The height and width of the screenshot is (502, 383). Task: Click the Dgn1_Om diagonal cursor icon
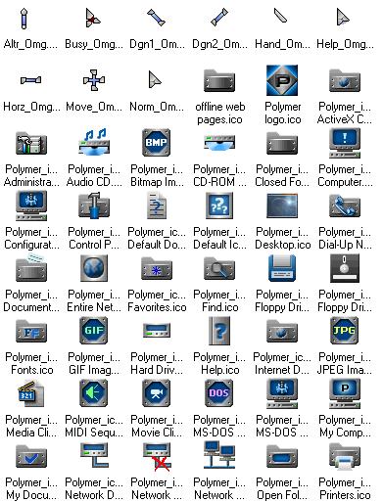[157, 18]
